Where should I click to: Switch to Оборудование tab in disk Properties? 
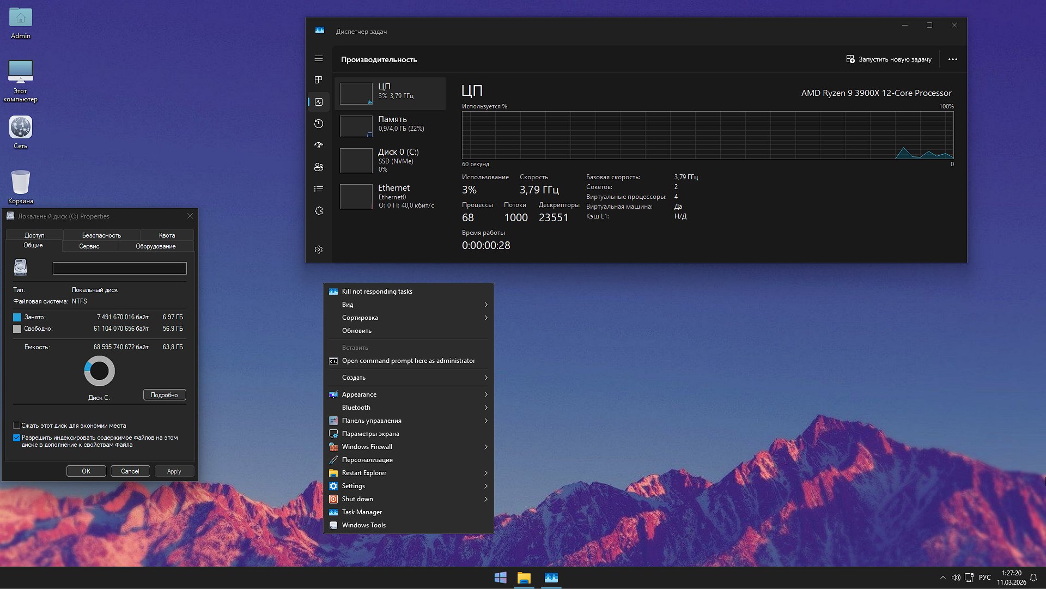pyautogui.click(x=155, y=246)
